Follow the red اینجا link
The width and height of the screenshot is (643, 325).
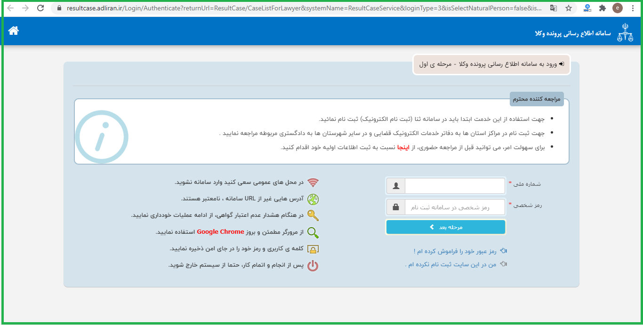coord(403,147)
